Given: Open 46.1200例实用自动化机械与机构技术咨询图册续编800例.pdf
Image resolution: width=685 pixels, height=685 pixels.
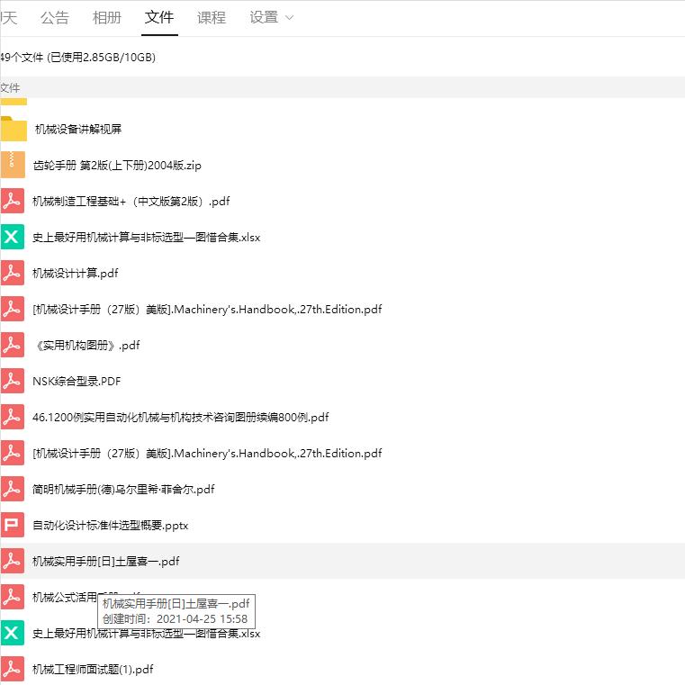Looking at the screenshot, I should click(180, 418).
